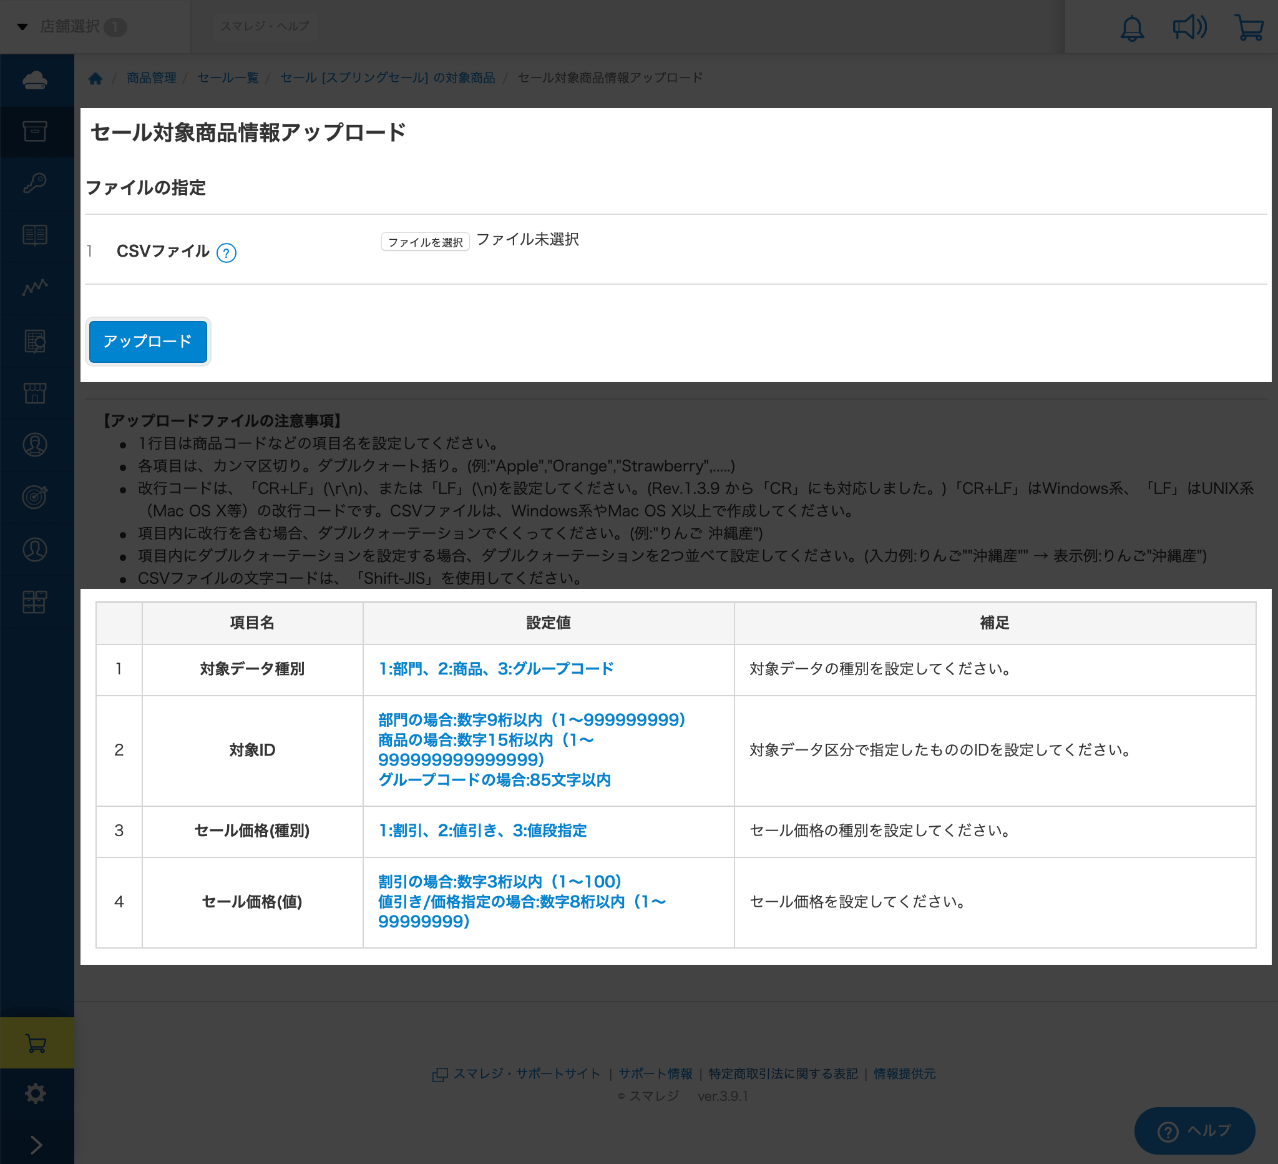This screenshot has height=1164, width=1278.
Task: Click the ファイルを選択 button
Action: point(426,242)
